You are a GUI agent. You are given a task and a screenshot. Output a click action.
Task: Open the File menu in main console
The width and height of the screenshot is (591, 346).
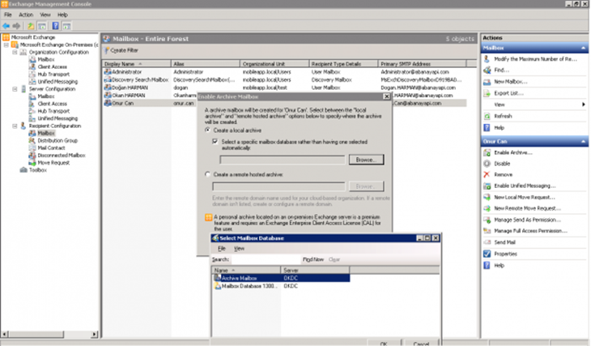coord(8,15)
